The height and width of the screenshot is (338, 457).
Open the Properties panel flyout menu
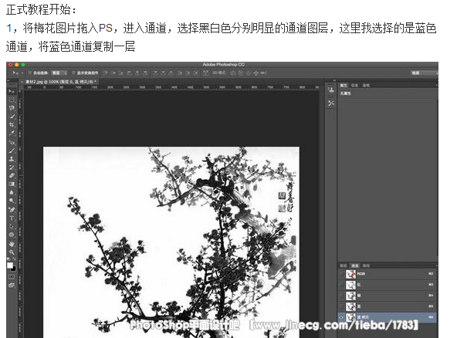click(436, 85)
